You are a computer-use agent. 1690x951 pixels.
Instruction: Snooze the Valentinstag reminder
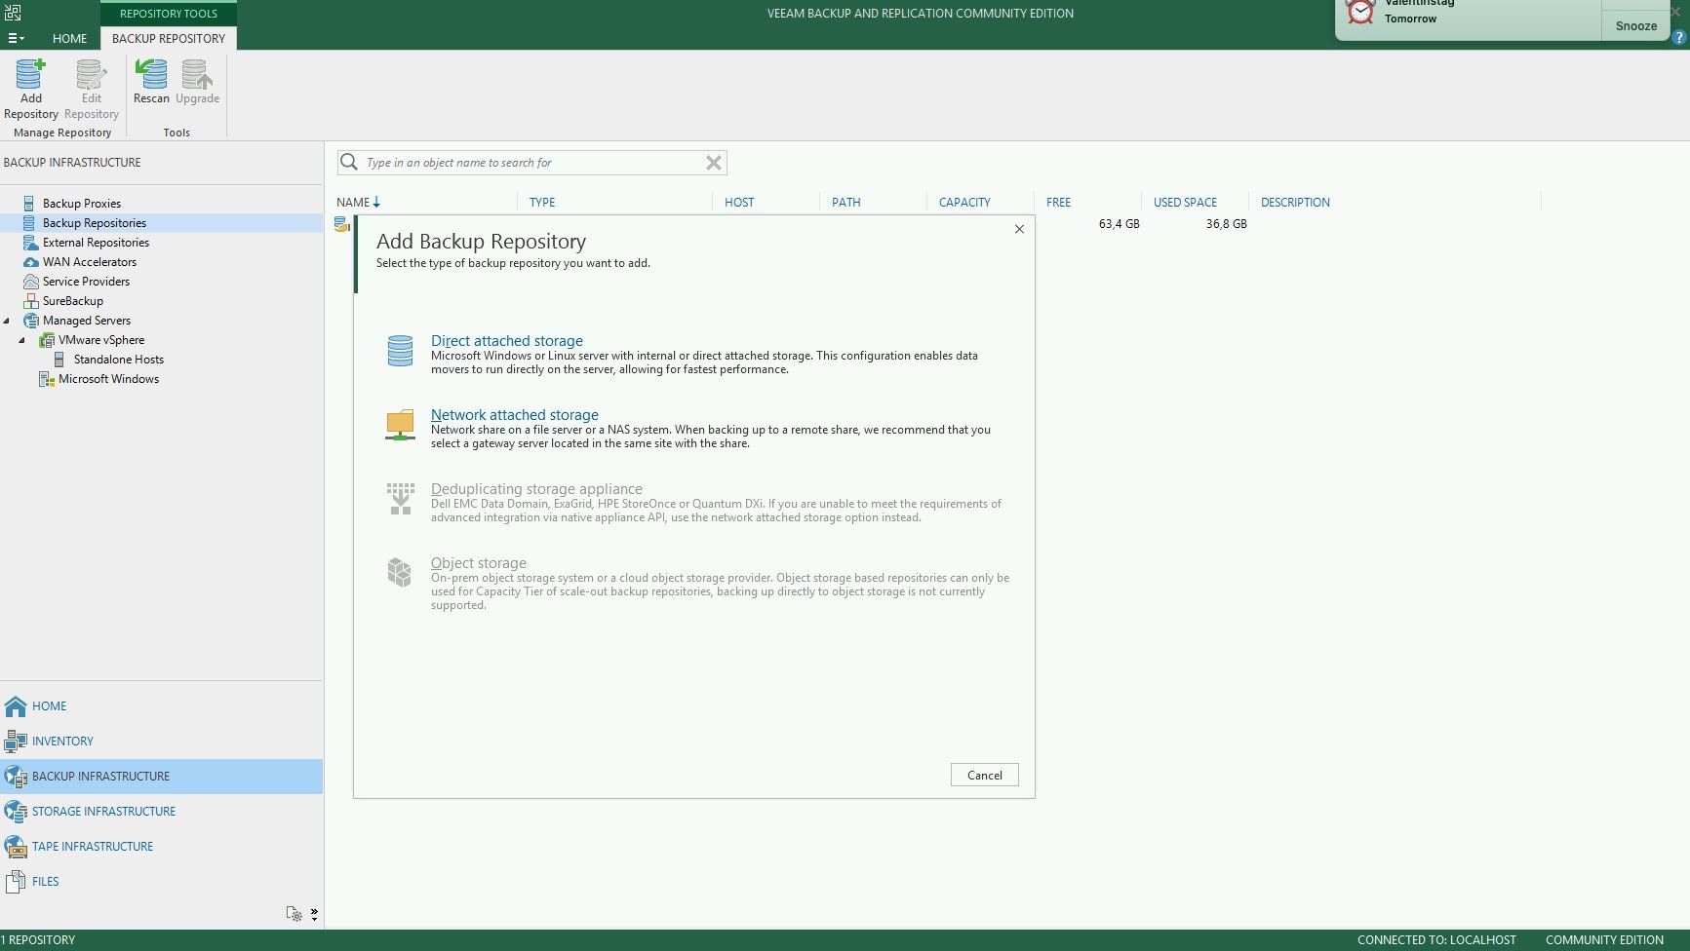click(1635, 26)
